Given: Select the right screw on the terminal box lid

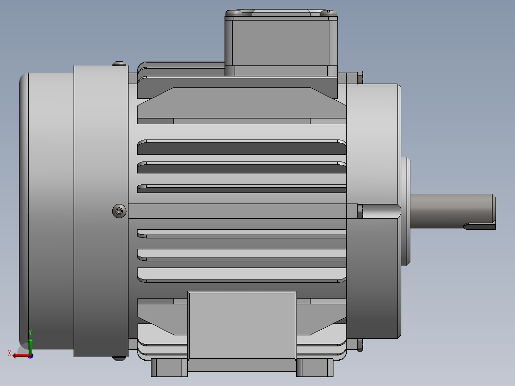Looking at the screenshot, I should pyautogui.click(x=329, y=12).
